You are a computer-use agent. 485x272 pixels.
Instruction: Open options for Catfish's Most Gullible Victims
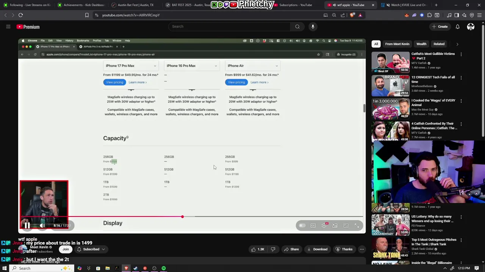pyautogui.click(x=461, y=54)
